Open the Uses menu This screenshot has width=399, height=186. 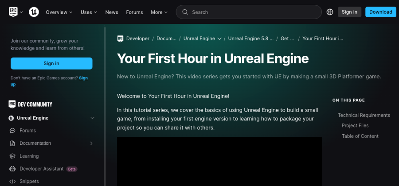(x=89, y=12)
